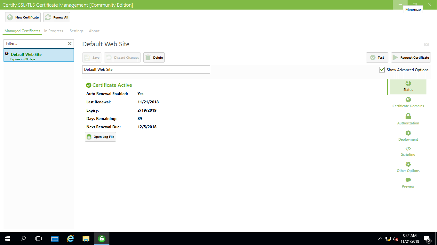This screenshot has height=245, width=437.
Task: Edit the Default Web Site name field
Action: [x=146, y=70]
